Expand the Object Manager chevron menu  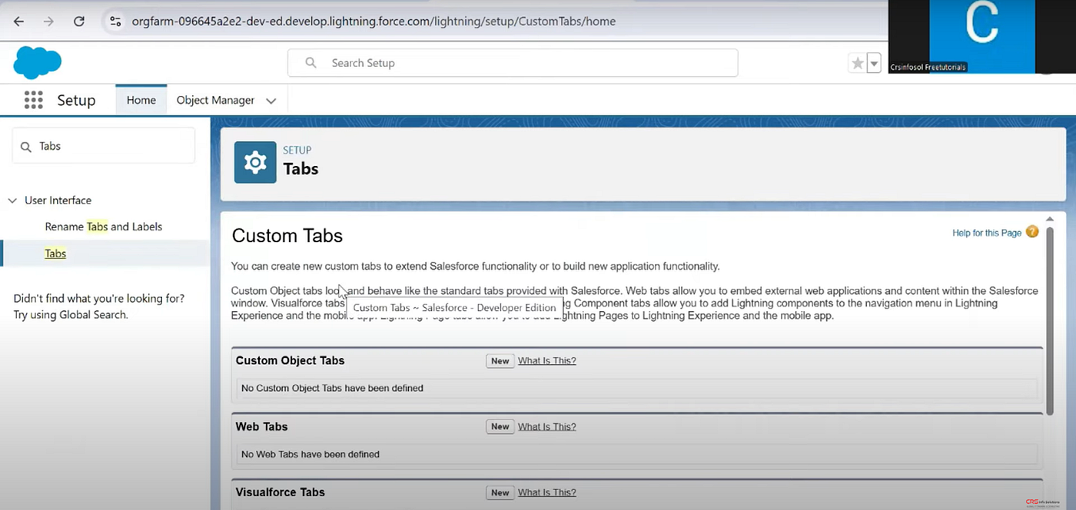click(271, 101)
